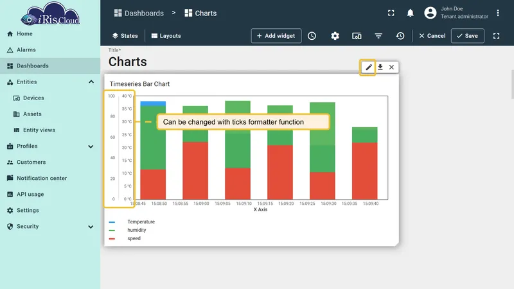
Task: Click the Alarms triangle icon
Action: coord(10,50)
